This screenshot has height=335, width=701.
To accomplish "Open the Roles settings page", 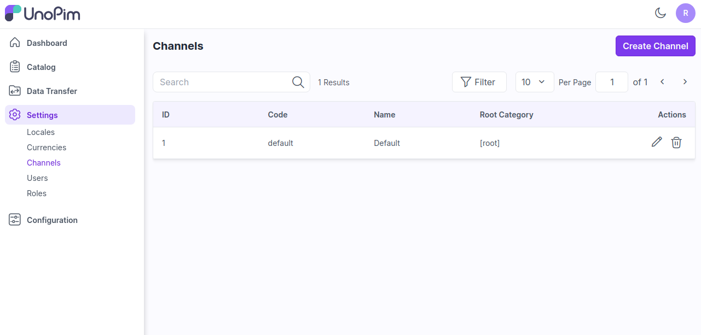I will point(37,193).
